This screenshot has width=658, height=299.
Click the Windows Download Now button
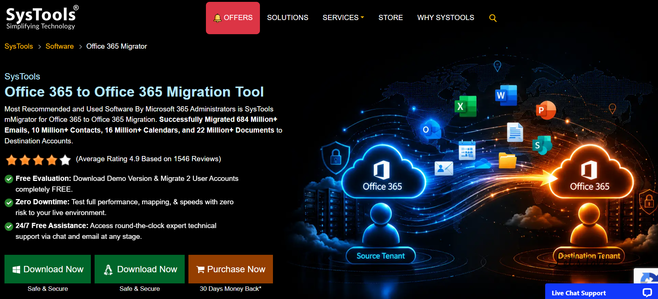coord(48,269)
